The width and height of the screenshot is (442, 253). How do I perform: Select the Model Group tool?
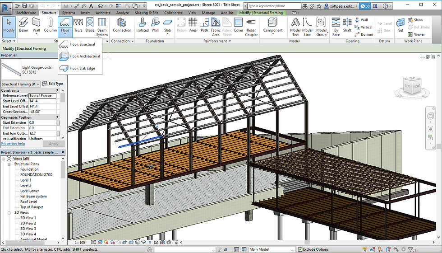(321, 27)
